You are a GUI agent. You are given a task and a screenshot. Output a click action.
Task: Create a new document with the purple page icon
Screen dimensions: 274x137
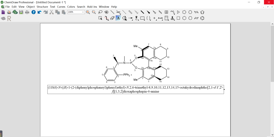pos(3,12)
